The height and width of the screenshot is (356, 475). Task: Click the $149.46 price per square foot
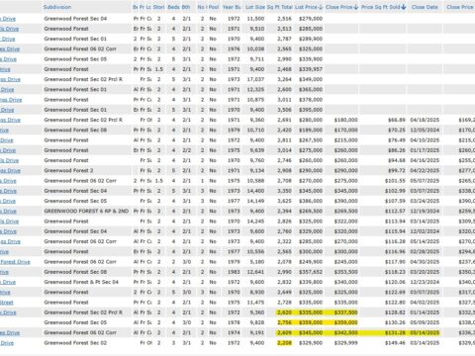[x=396, y=343]
